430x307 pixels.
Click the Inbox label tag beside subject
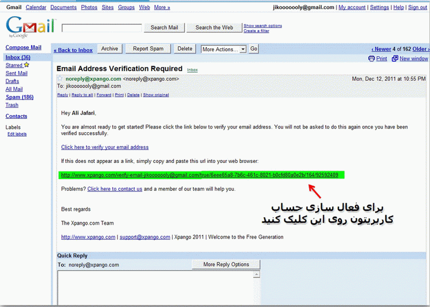click(x=192, y=70)
